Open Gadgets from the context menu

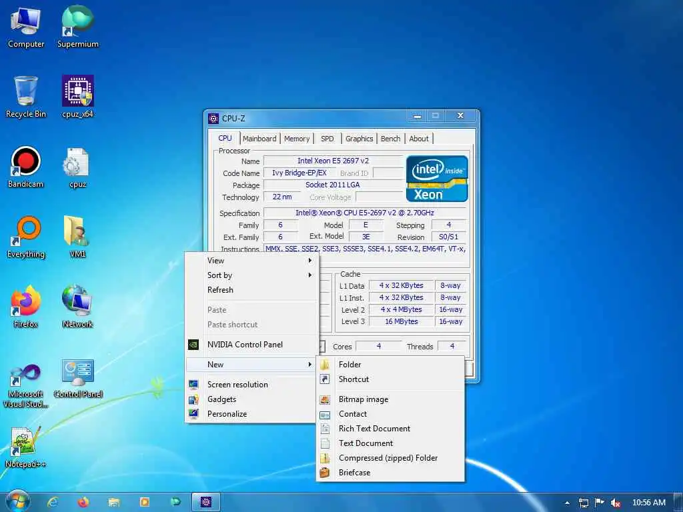click(251, 399)
